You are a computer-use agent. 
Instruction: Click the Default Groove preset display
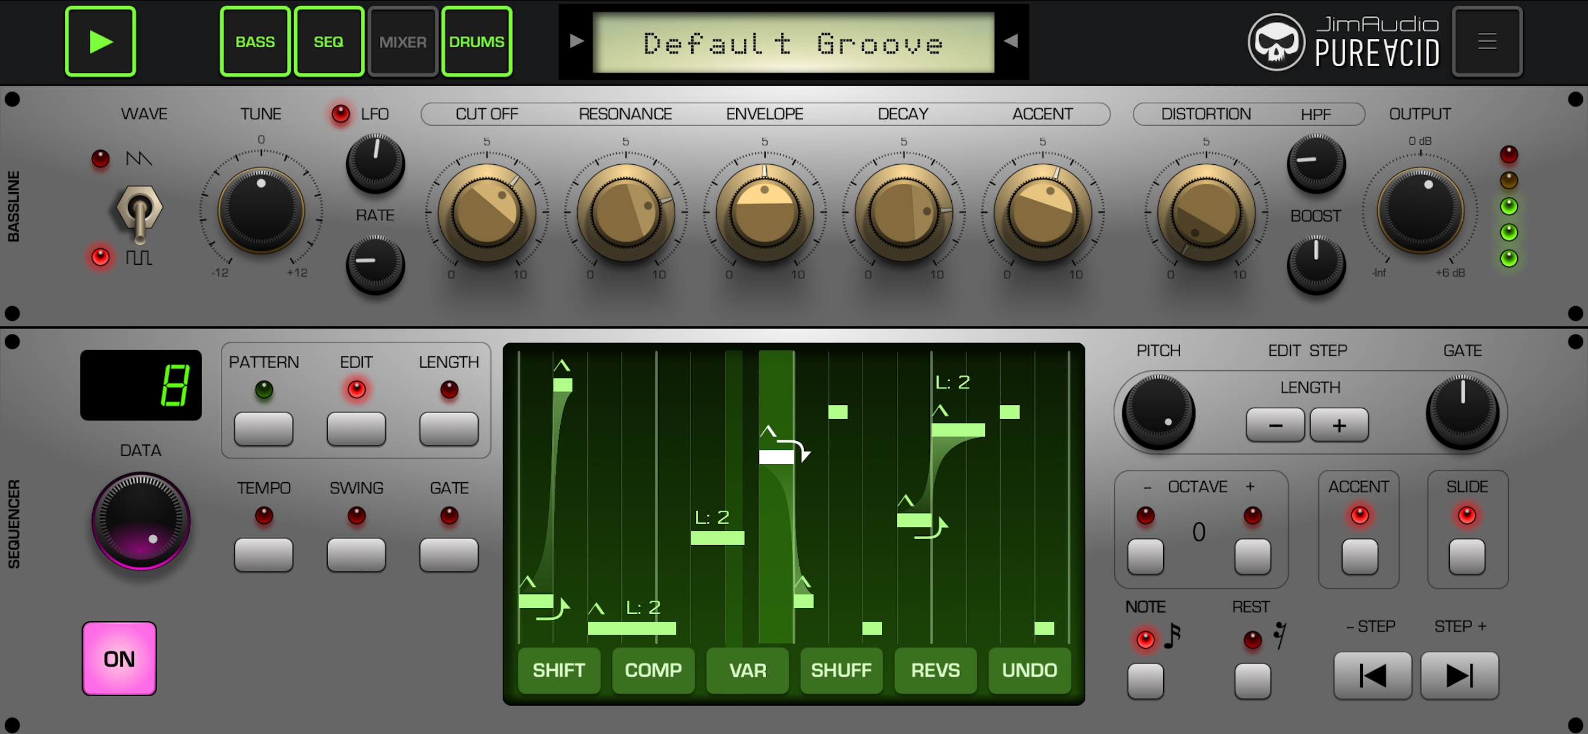[x=793, y=43]
